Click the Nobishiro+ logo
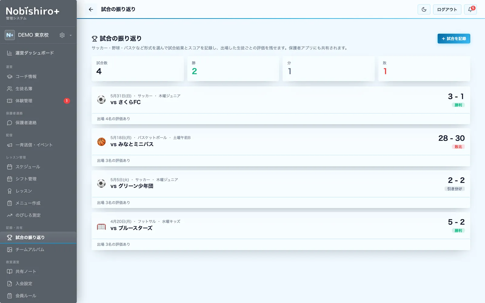This screenshot has width=485, height=303. [x=32, y=11]
